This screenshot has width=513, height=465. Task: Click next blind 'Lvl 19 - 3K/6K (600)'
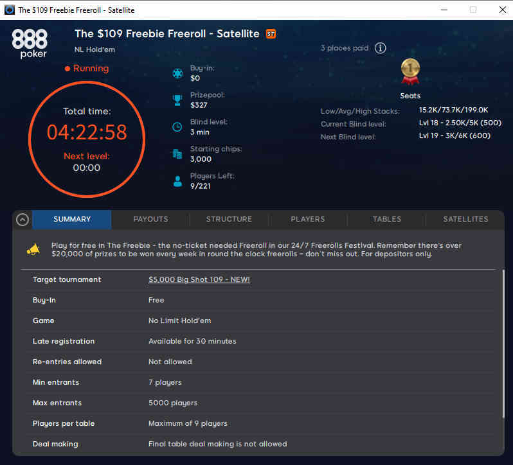point(455,136)
